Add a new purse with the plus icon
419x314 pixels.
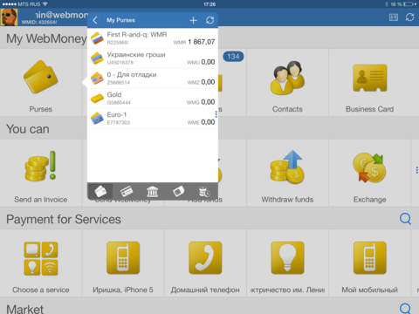[x=193, y=20]
